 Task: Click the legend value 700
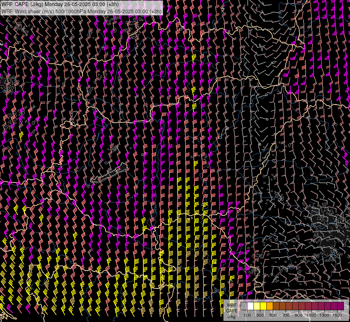tap(286, 315)
